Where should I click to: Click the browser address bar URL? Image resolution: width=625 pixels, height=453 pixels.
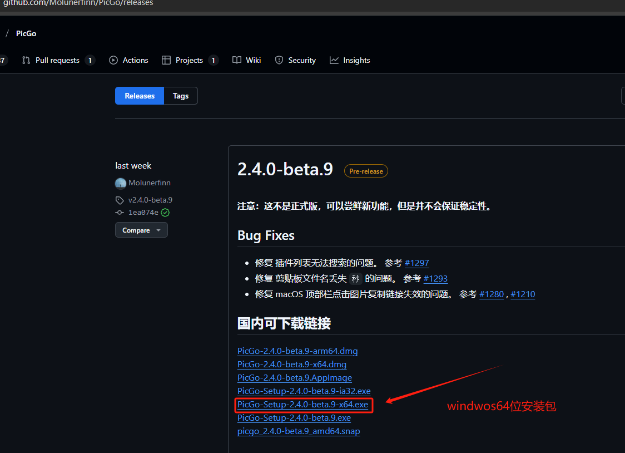(78, 3)
